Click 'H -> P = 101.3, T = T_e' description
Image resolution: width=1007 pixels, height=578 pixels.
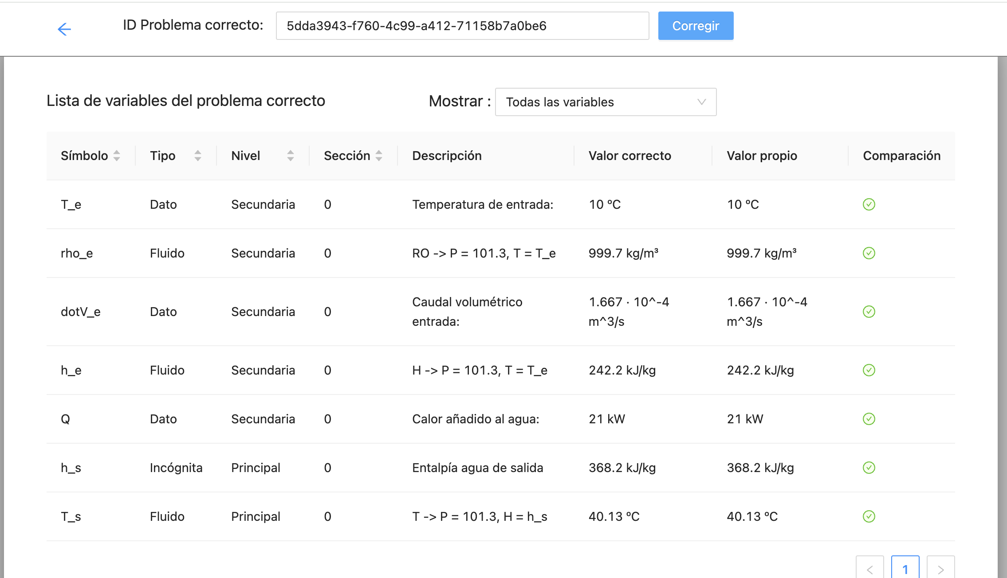coord(480,370)
